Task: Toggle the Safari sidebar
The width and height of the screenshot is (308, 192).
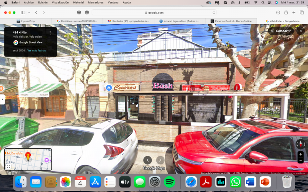Action: (x=23, y=12)
